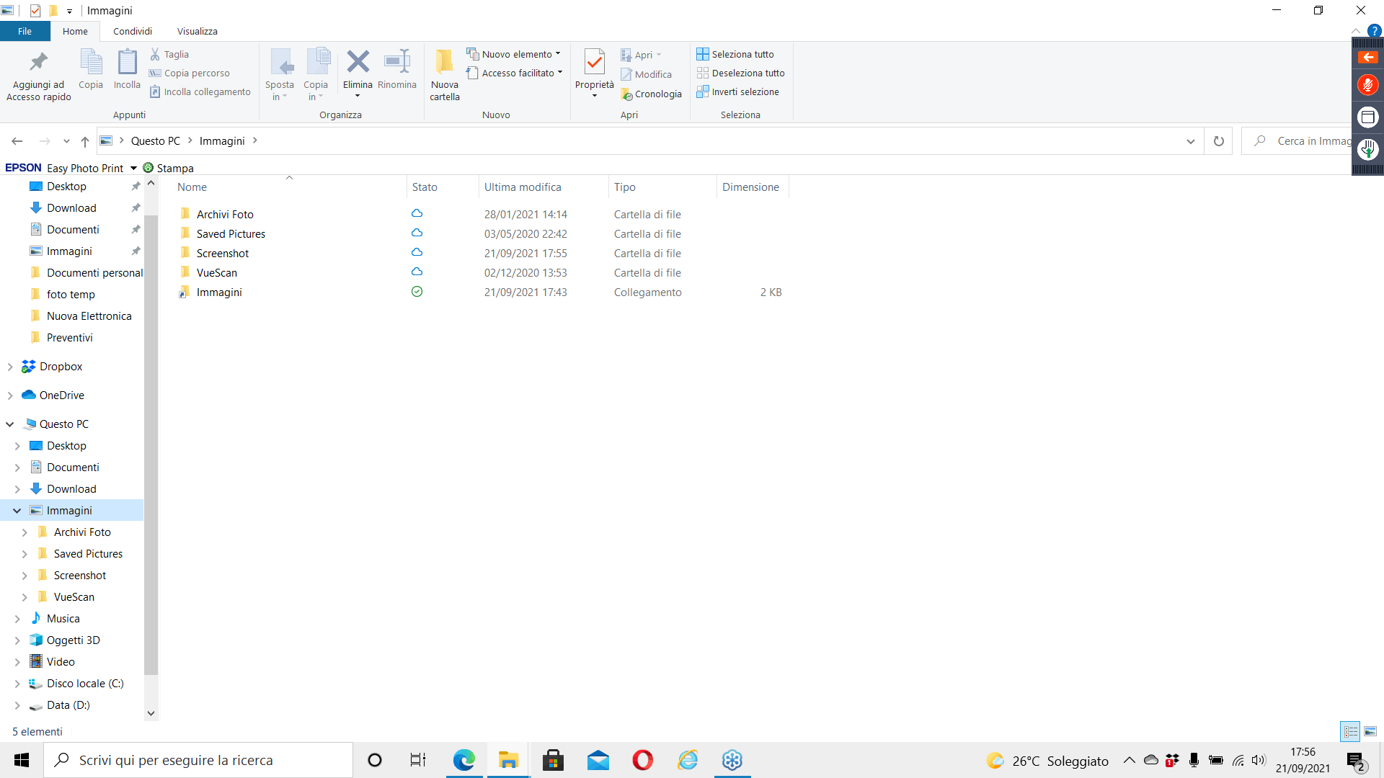Go up one folder level arrow

(x=85, y=141)
